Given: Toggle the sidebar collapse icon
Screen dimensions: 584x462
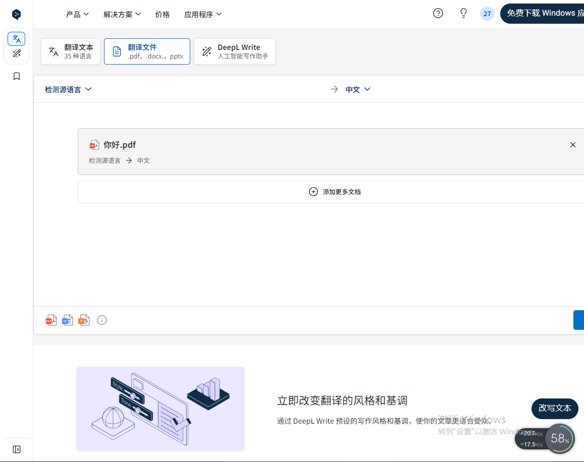Looking at the screenshot, I should (x=16, y=449).
